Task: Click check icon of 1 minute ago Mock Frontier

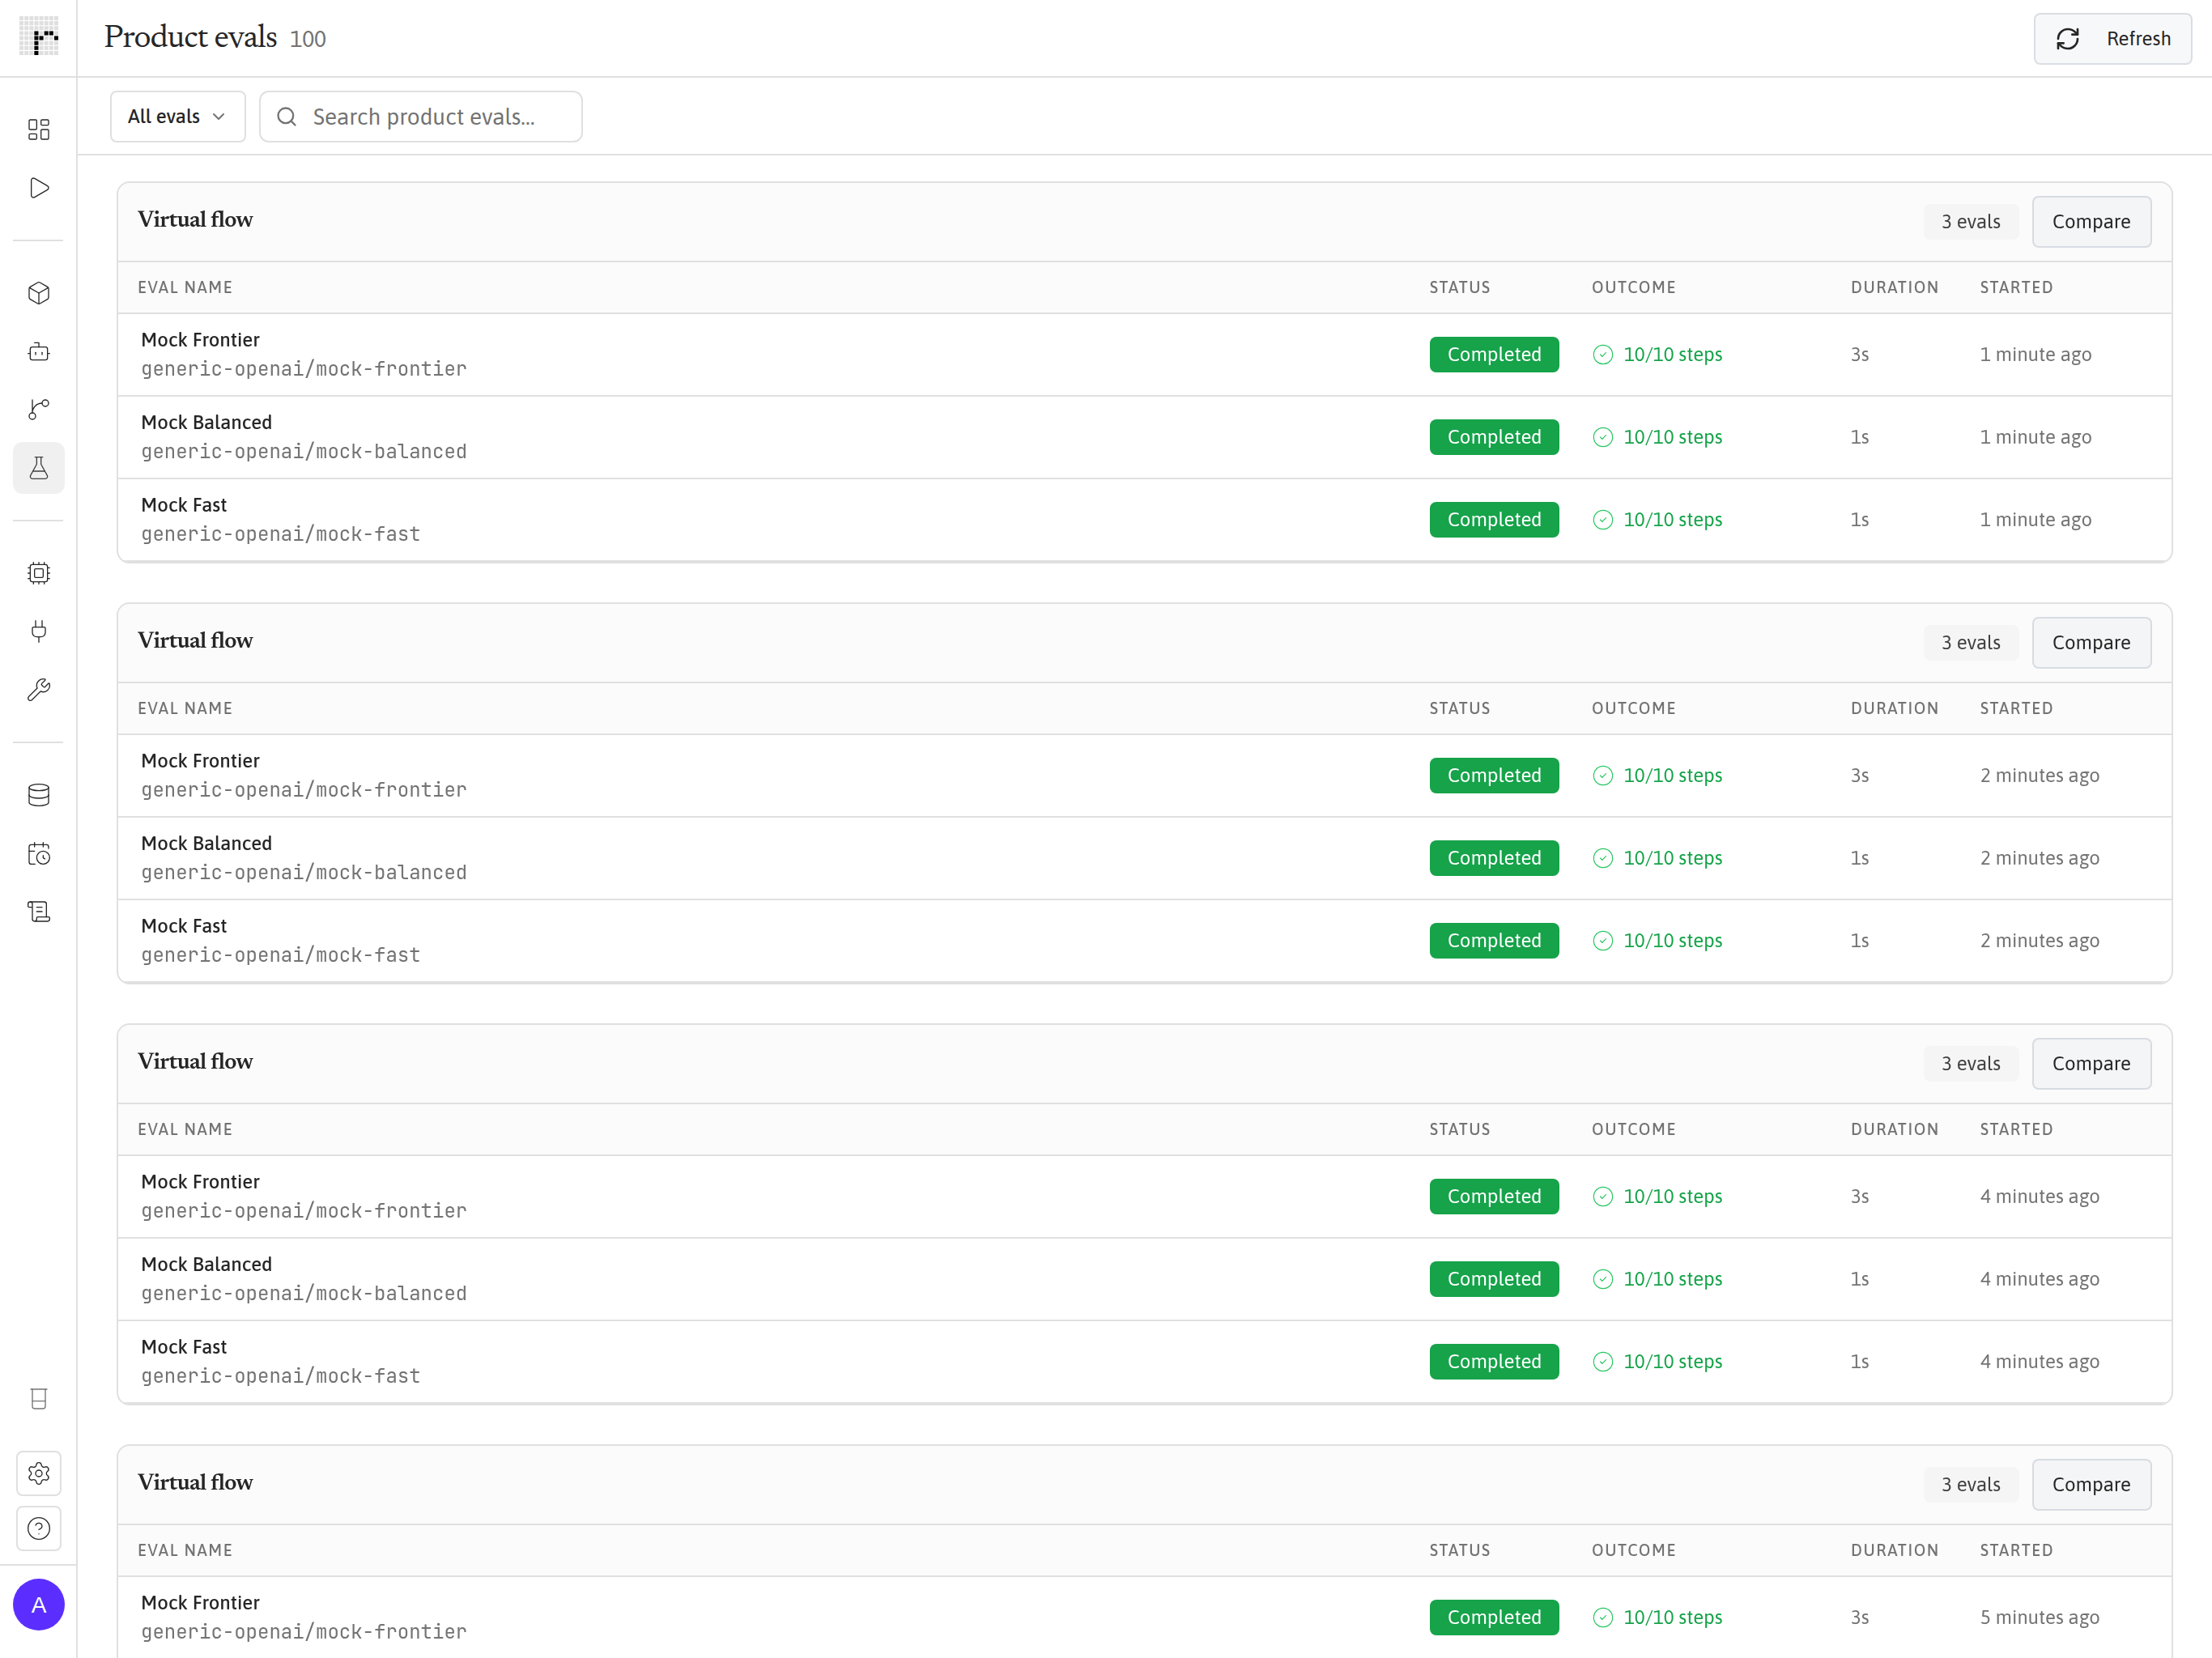Action: pyautogui.click(x=1602, y=354)
